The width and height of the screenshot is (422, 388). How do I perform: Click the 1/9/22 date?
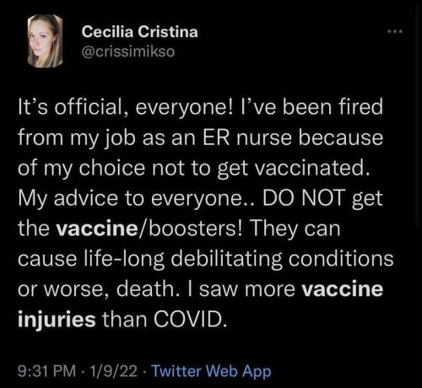click(x=113, y=371)
